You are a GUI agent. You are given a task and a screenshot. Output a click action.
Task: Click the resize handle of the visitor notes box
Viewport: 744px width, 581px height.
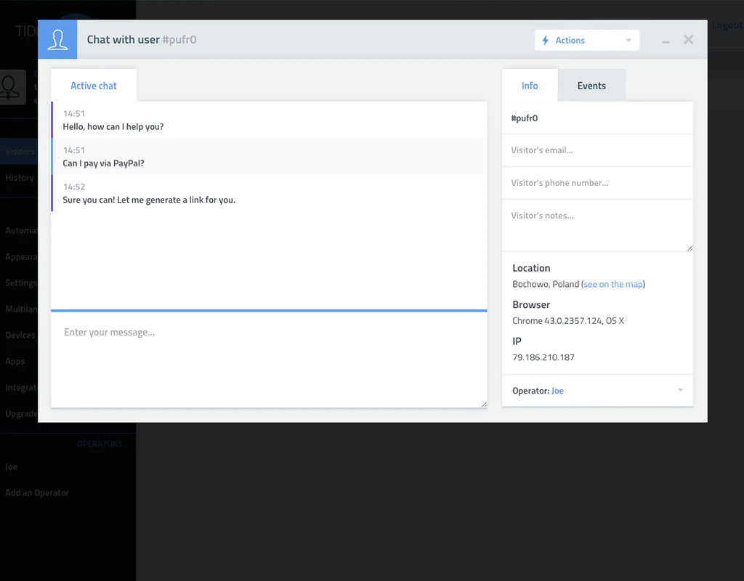pyautogui.click(x=690, y=248)
